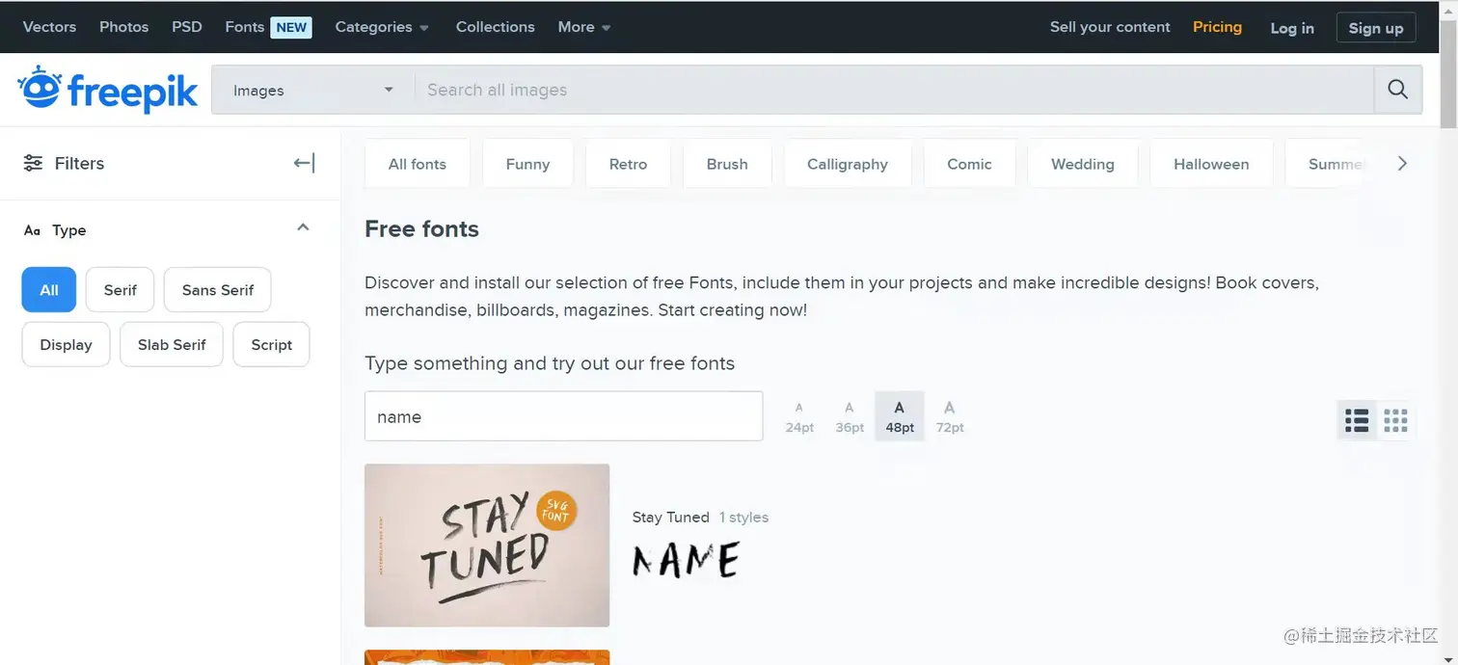Click the Pricing link
Screen dimensions: 1458x665
pos(1217,27)
